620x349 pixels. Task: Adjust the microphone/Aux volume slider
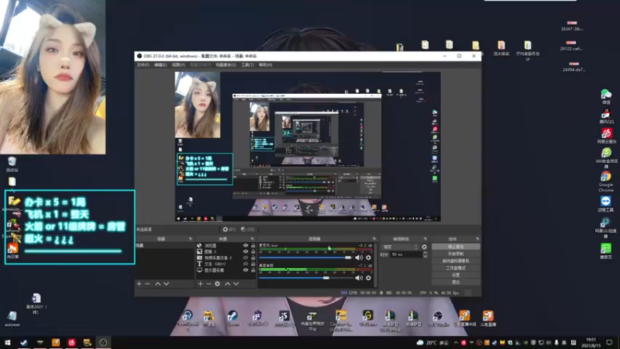(305, 257)
